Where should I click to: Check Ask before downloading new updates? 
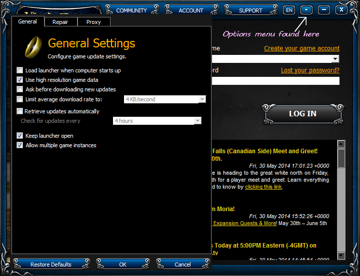tap(19, 89)
